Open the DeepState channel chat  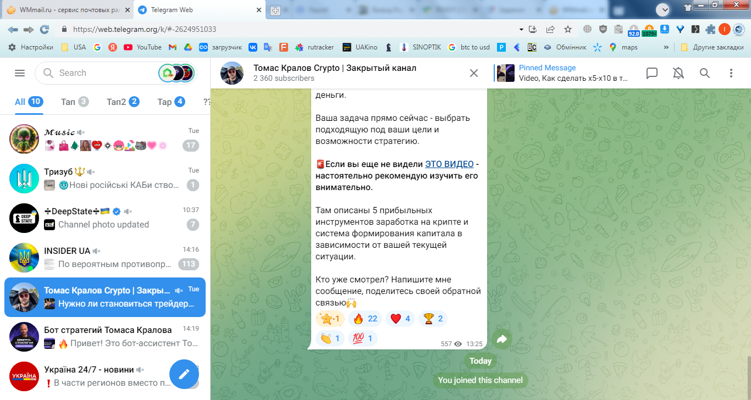105,218
